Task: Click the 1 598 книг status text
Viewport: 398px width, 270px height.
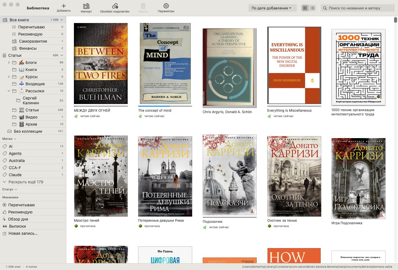Action: (14, 267)
